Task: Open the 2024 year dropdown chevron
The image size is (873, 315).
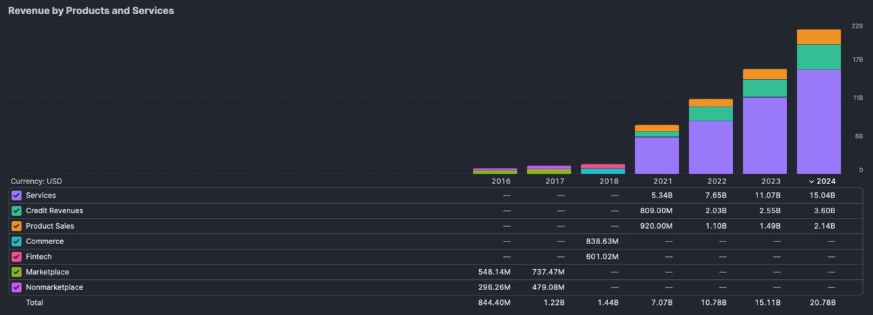Action: pyautogui.click(x=811, y=181)
